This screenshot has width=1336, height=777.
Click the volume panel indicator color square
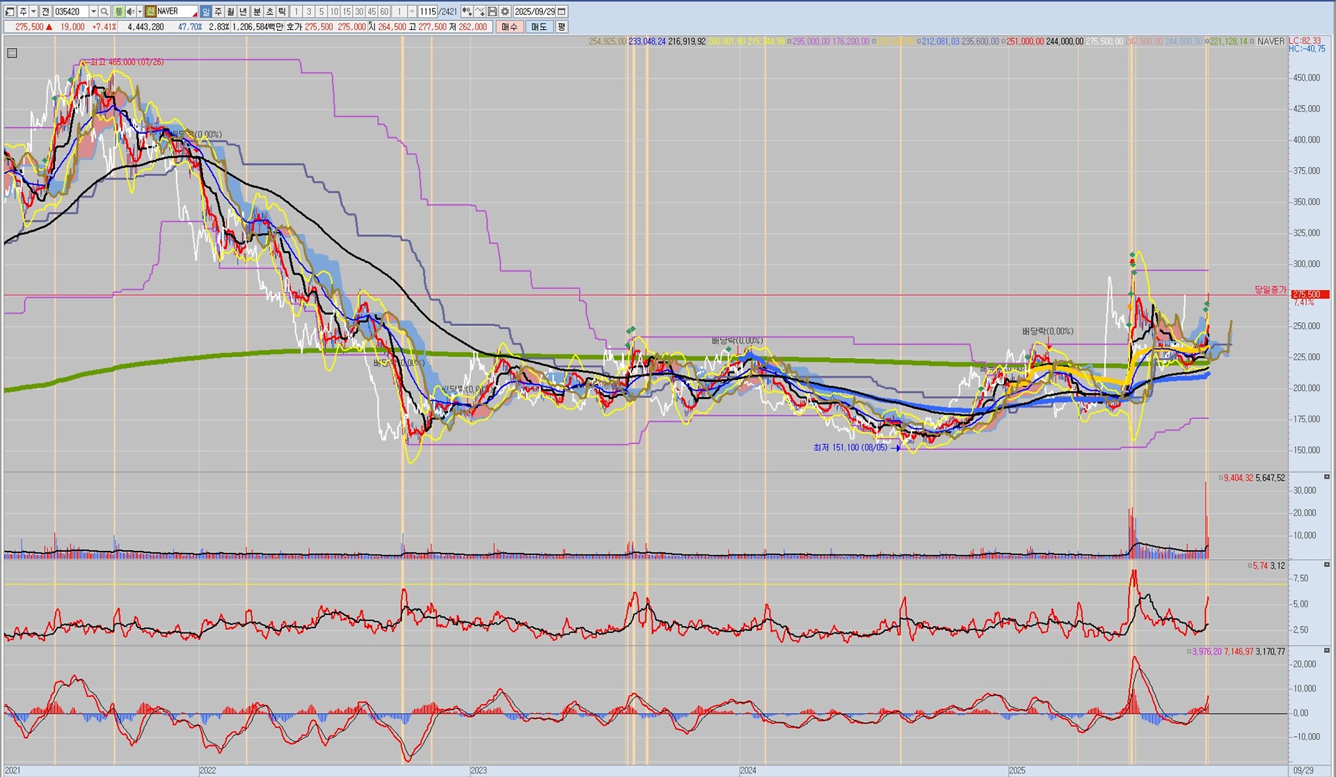pyautogui.click(x=1220, y=478)
